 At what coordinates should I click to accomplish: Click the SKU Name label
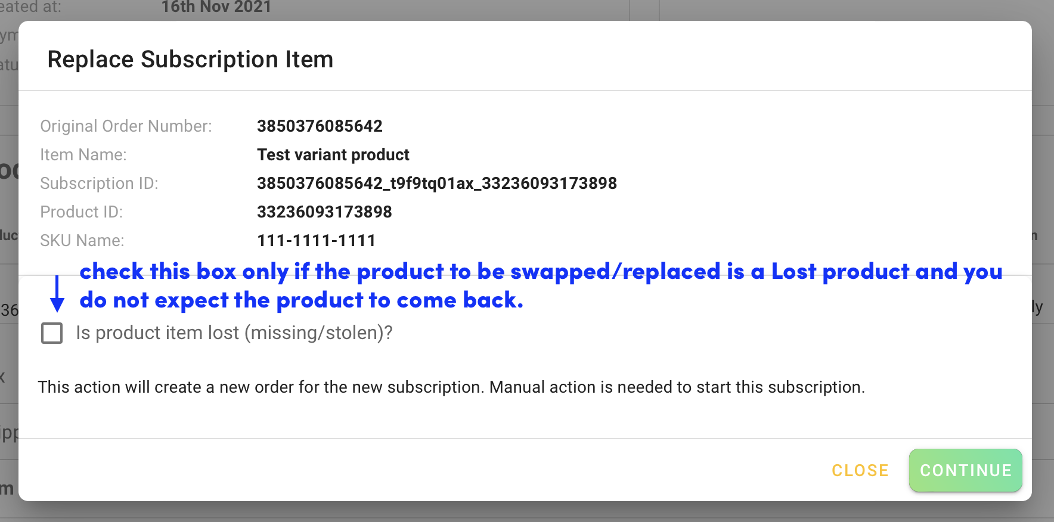coord(82,241)
